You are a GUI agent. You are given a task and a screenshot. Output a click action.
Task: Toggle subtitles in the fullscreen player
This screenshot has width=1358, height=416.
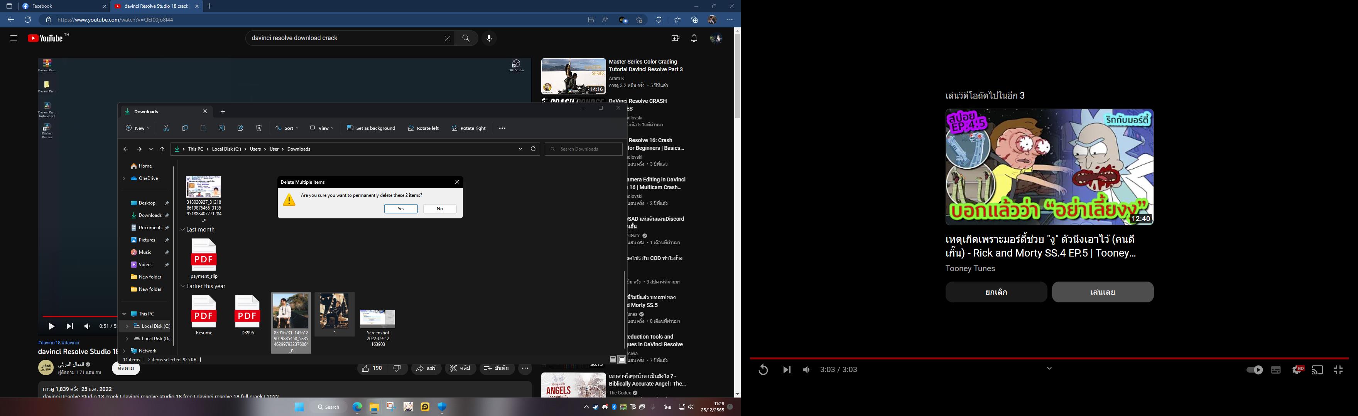tap(1276, 370)
